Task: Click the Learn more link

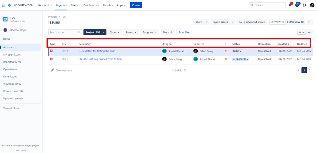Action: 20,150
